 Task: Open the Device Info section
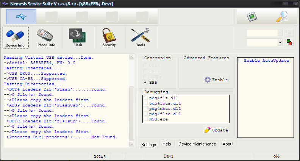click(16, 38)
